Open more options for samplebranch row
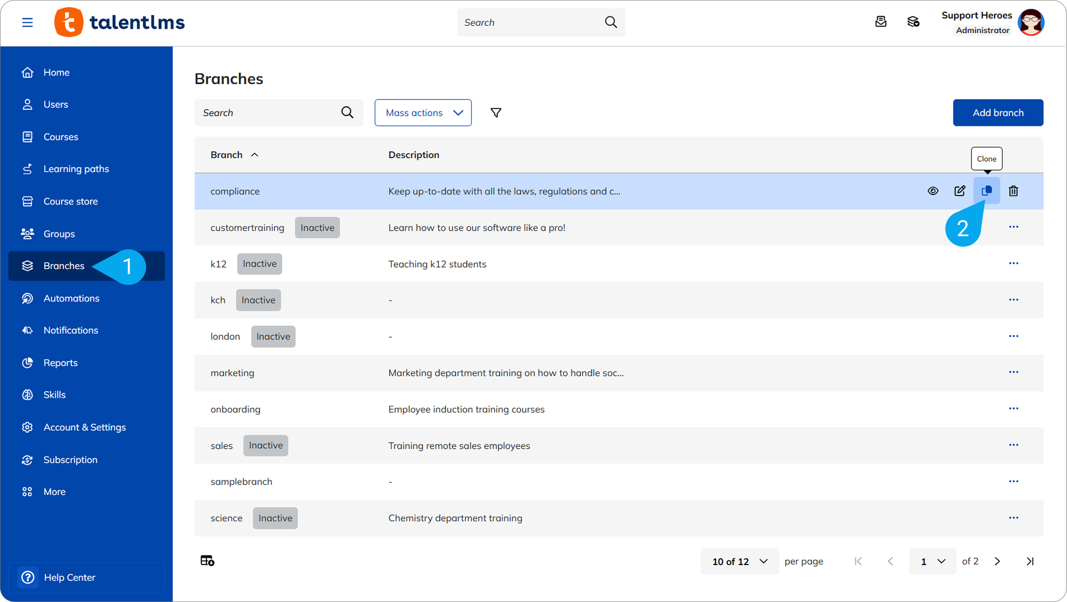The width and height of the screenshot is (1067, 602). click(x=1014, y=481)
